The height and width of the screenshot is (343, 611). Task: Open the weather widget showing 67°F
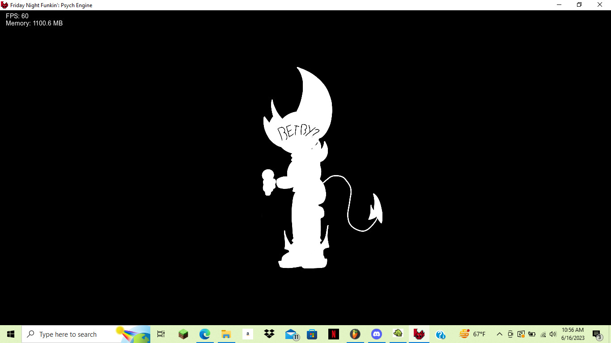472,334
